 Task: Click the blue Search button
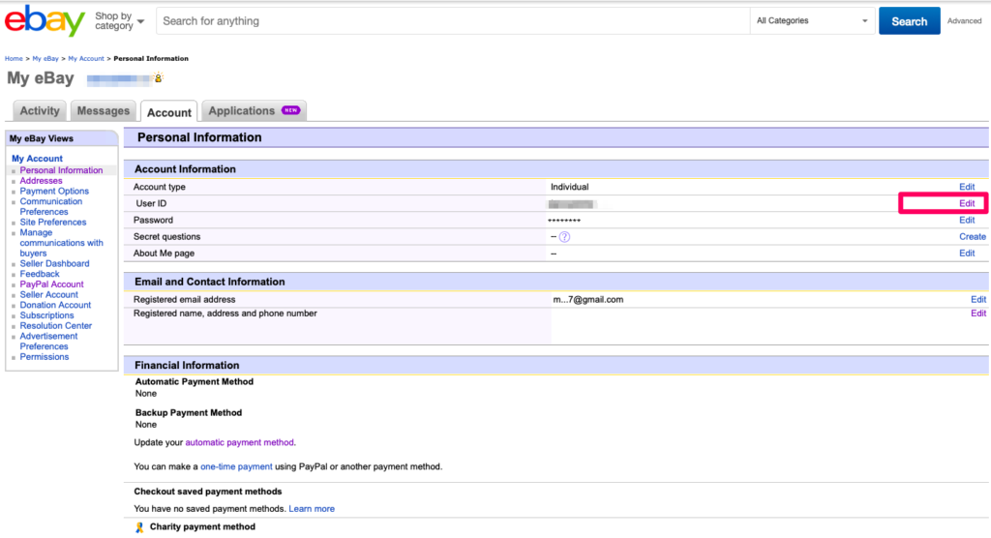click(909, 21)
